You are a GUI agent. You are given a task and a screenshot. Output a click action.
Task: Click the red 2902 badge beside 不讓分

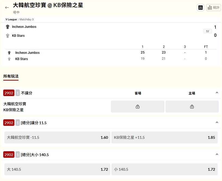(x=9, y=93)
